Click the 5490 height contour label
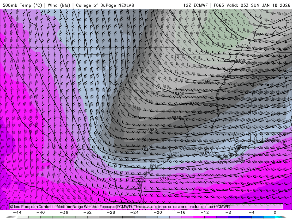This screenshot has height=219, width=292. [180, 94]
